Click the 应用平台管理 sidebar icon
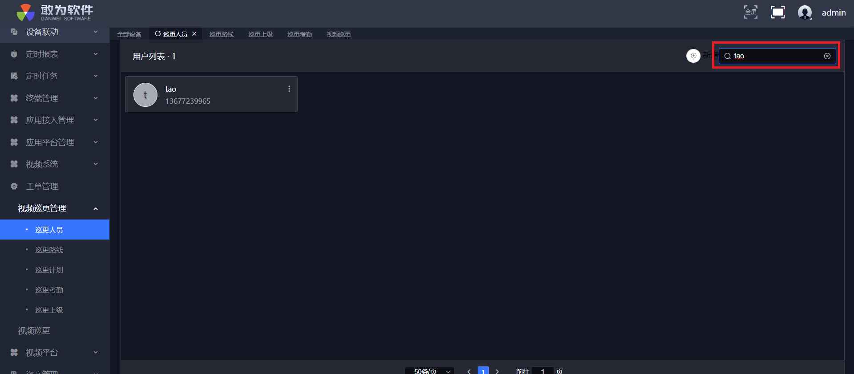 14,142
